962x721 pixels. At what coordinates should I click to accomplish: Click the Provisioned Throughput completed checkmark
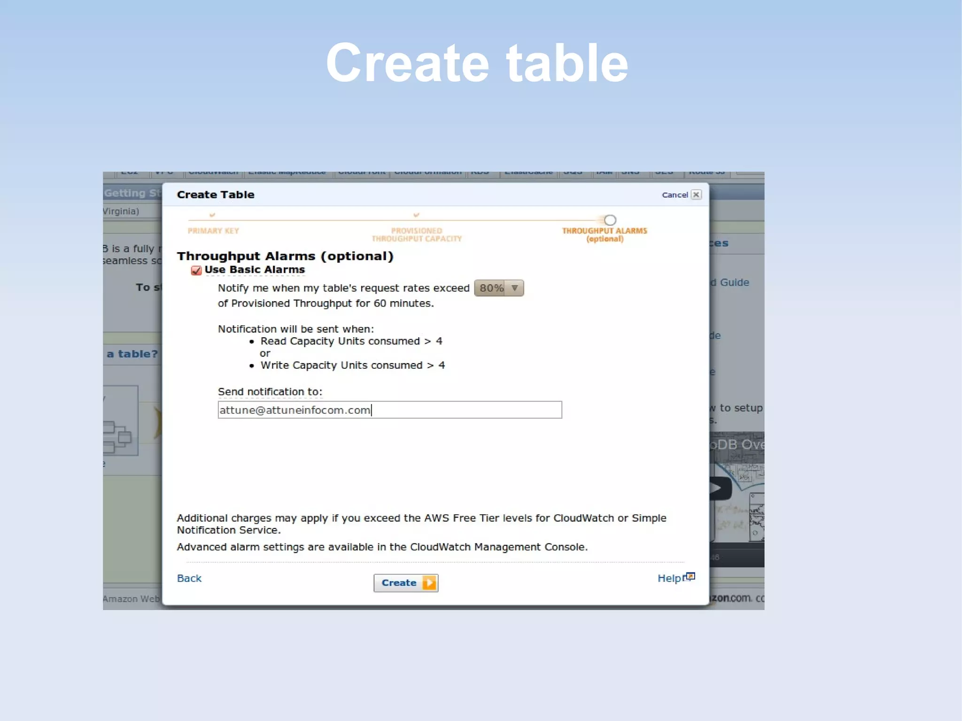416,215
